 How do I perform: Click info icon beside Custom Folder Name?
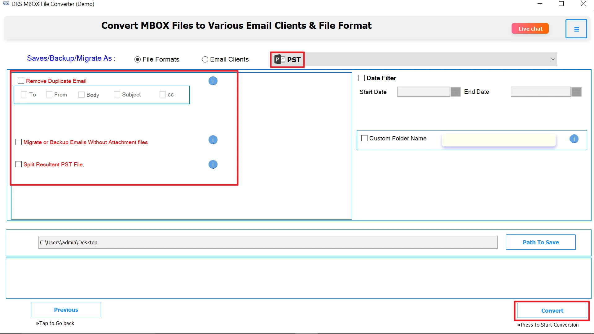(574, 139)
